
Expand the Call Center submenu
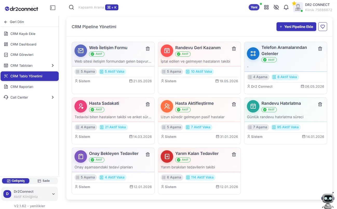point(53,97)
